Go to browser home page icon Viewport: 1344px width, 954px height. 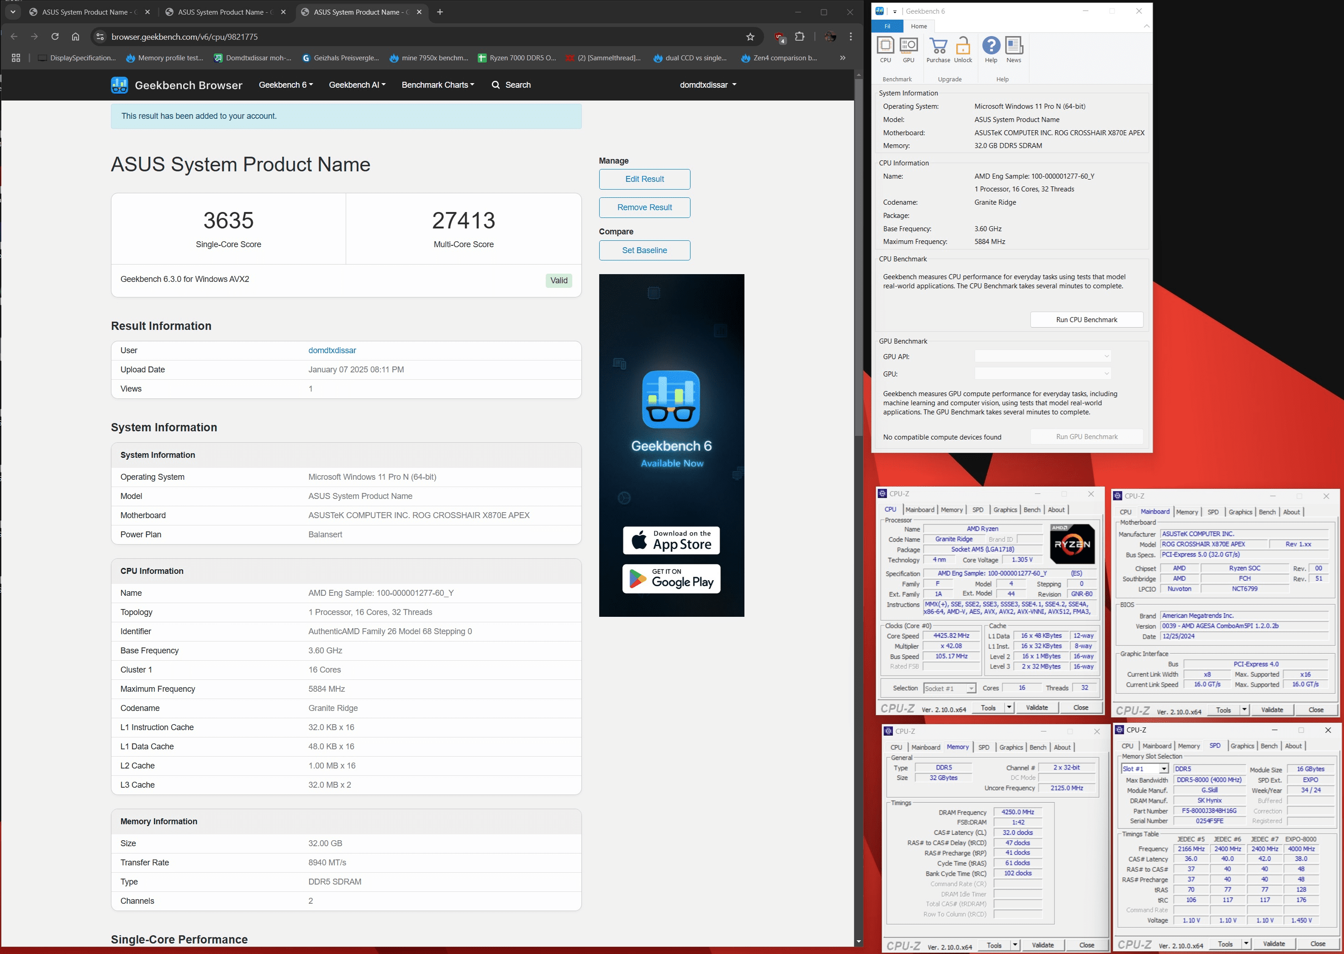(75, 37)
